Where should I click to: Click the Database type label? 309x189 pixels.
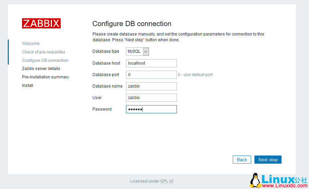[x=106, y=51]
